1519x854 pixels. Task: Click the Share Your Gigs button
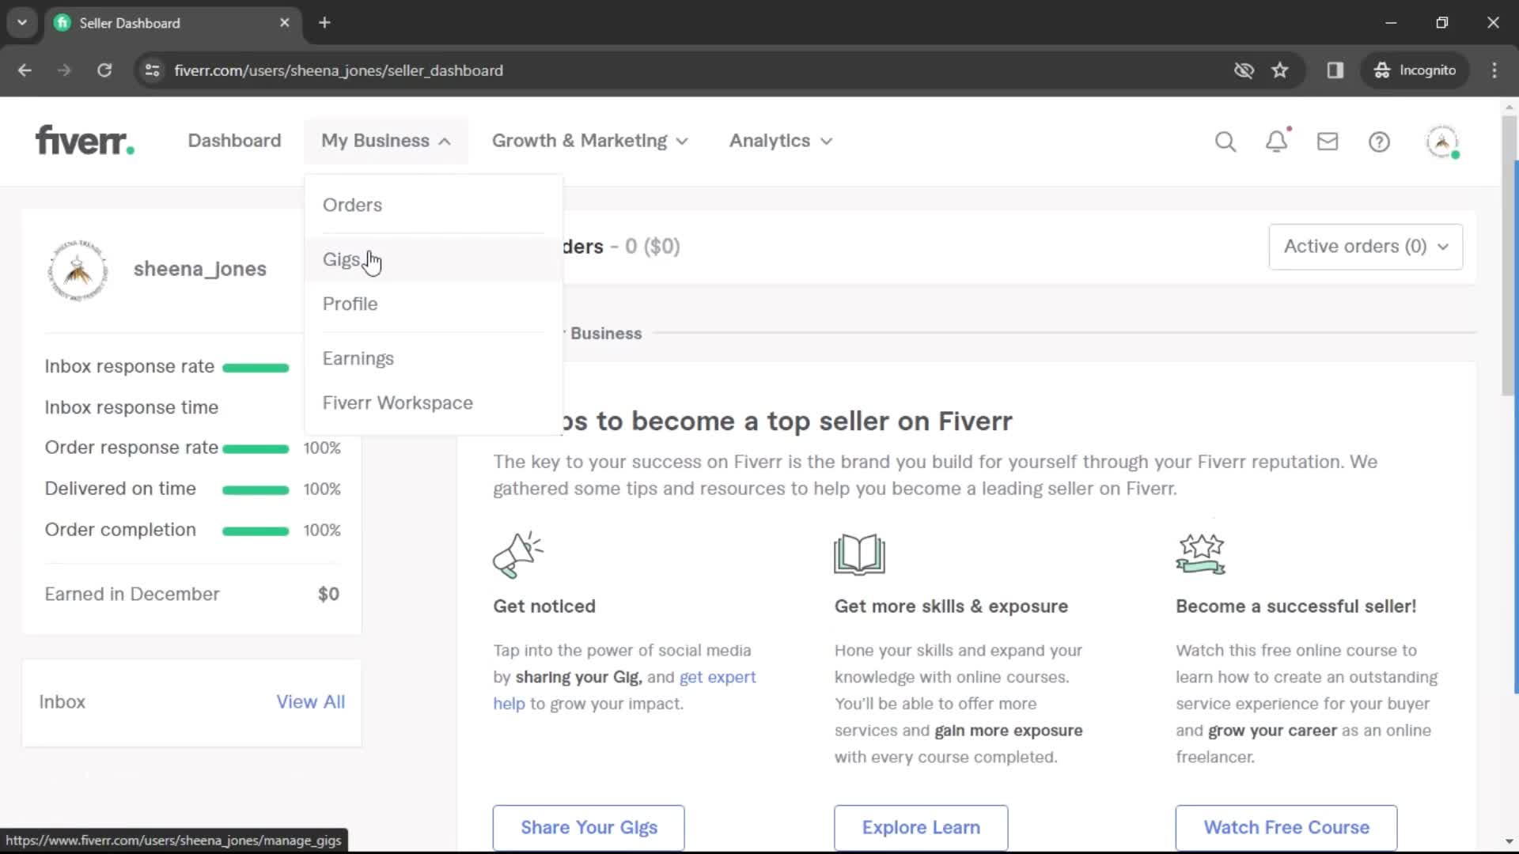tap(589, 827)
